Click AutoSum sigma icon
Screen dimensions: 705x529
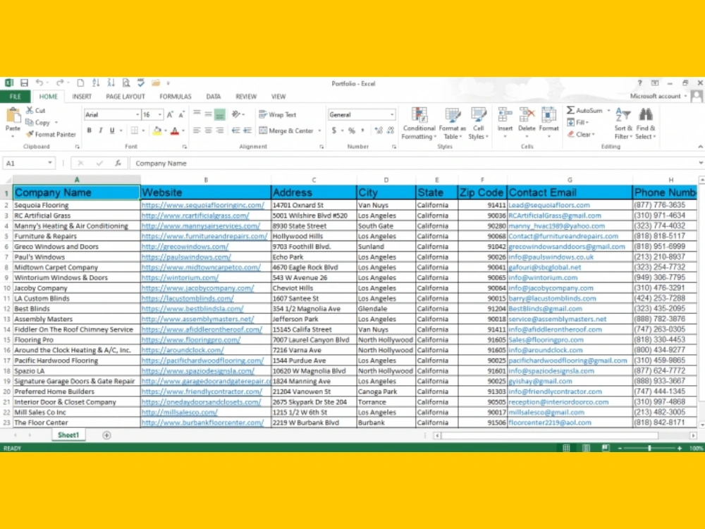coord(570,110)
